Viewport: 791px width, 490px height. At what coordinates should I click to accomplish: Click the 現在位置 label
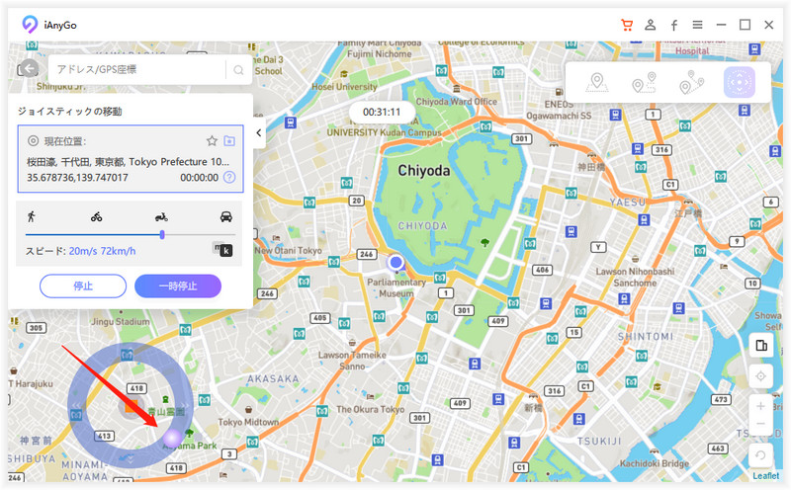point(65,141)
